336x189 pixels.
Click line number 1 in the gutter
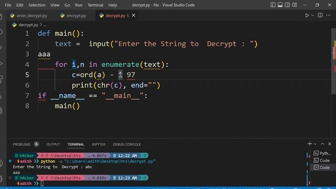27,34
